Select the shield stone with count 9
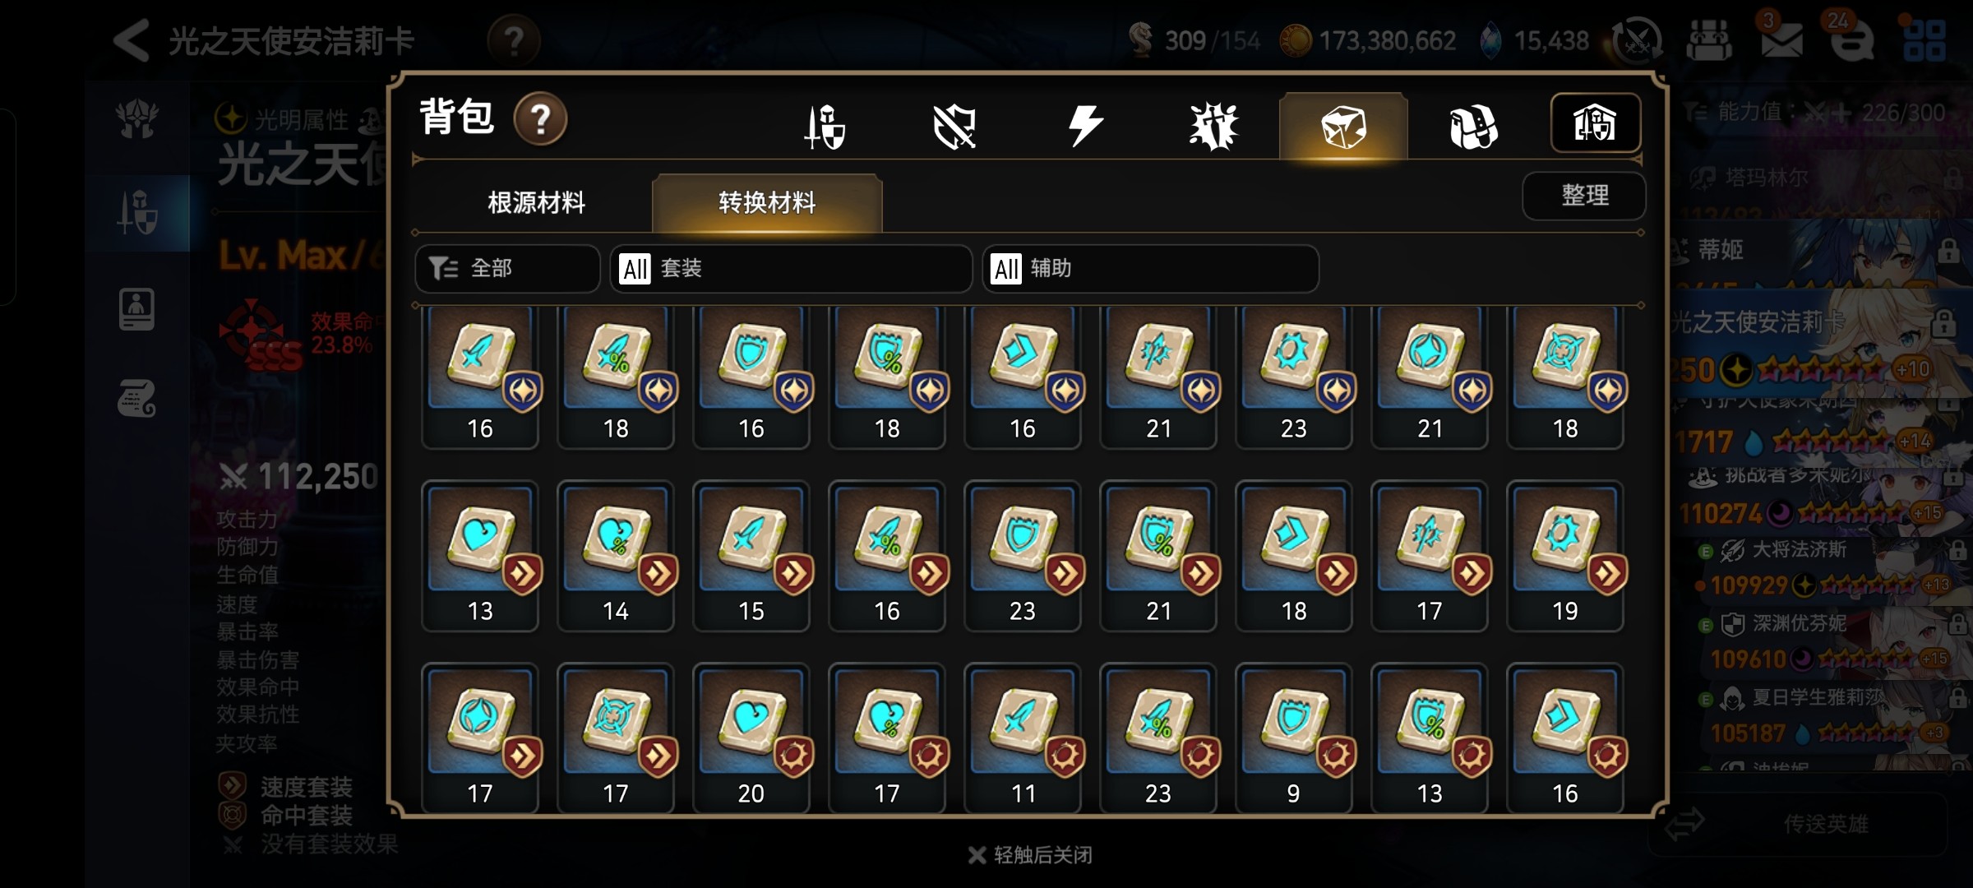The height and width of the screenshot is (888, 1973). coord(1294,739)
